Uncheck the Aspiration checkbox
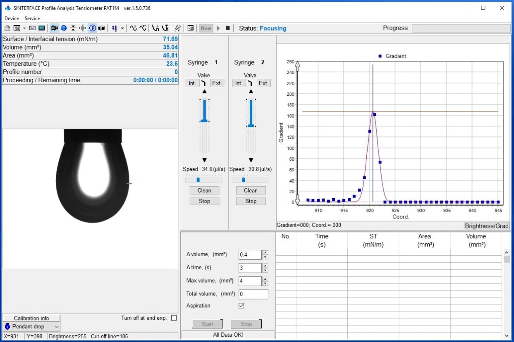Image resolution: width=514 pixels, height=342 pixels. click(241, 306)
